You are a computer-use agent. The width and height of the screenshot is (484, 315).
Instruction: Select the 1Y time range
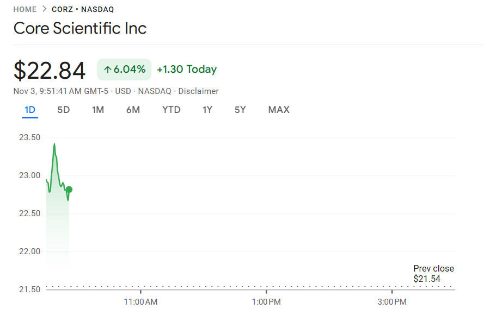click(207, 110)
